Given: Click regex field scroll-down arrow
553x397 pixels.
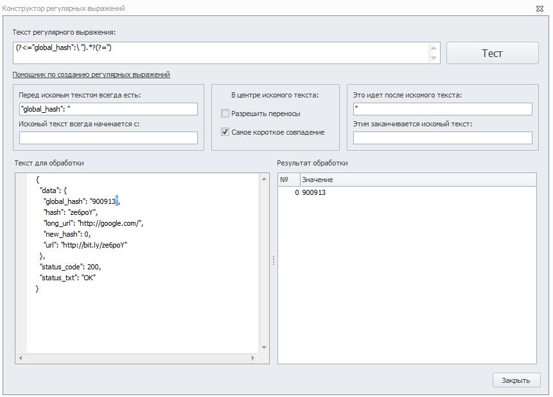Looking at the screenshot, I should click(434, 58).
